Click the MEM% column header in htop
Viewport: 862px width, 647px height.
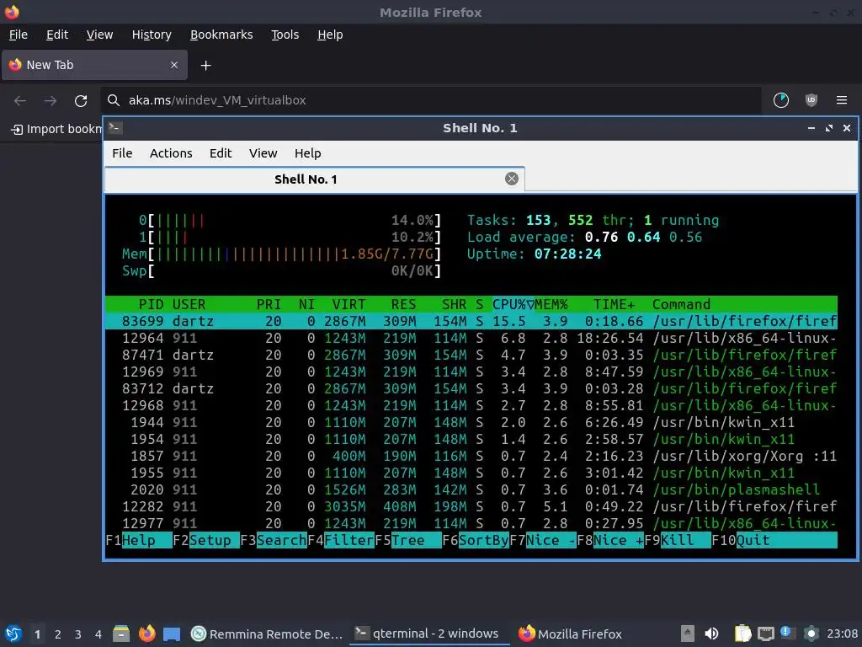[x=551, y=304]
